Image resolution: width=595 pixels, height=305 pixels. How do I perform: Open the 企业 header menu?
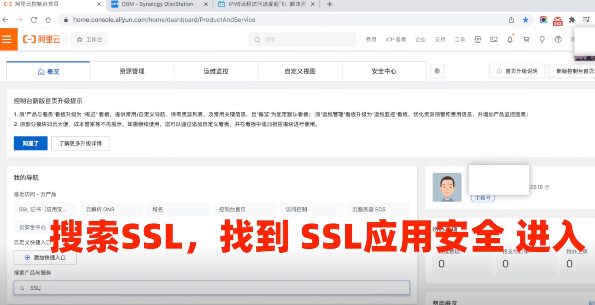[420, 39]
